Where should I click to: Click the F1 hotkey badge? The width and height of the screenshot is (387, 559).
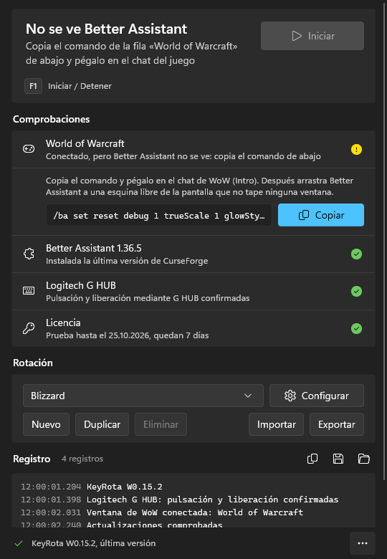tap(33, 86)
